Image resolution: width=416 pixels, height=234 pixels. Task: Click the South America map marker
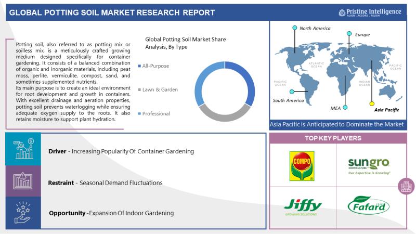[x=292, y=92]
